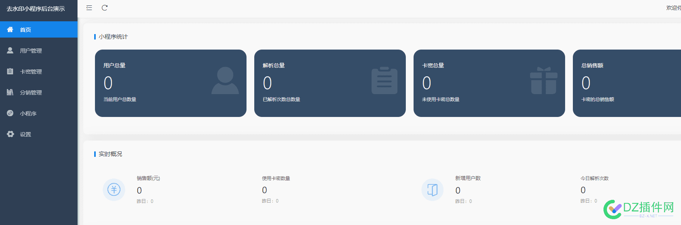Open the 小程序 menu item
Image resolution: width=681 pixels, height=225 pixels.
(x=39, y=113)
